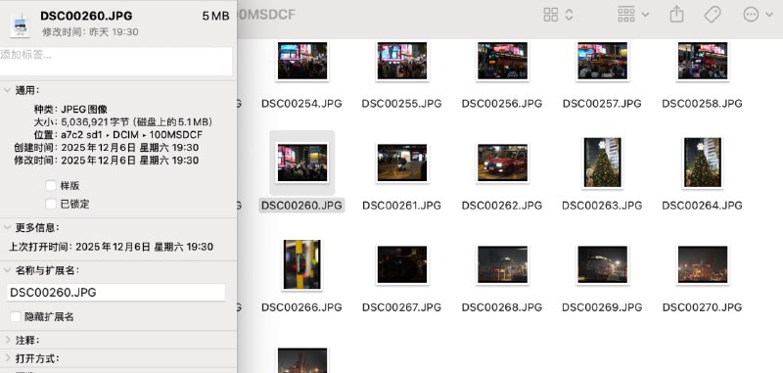Click the DSC00263.JPG file name label
The width and height of the screenshot is (783, 373).
pos(602,206)
